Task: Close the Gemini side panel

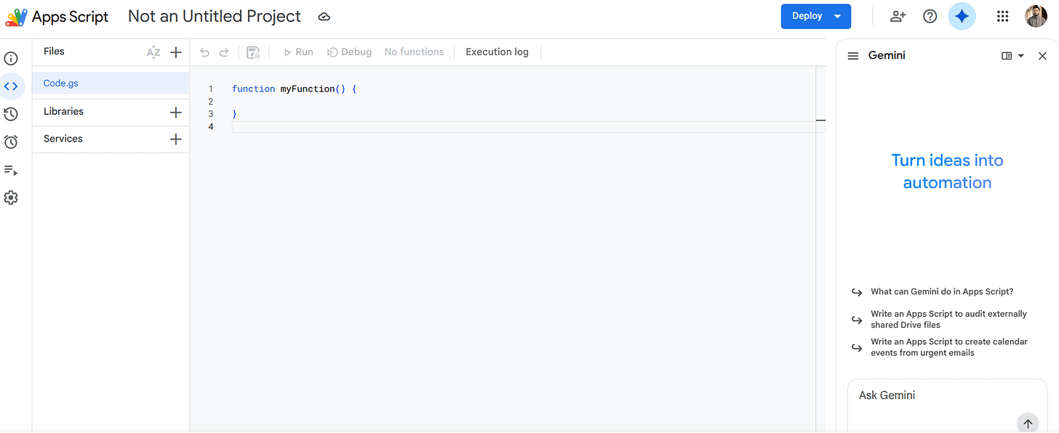Action: [x=1042, y=56]
